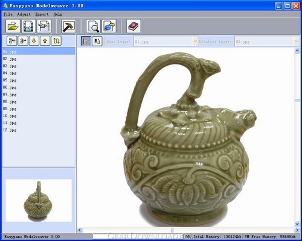Select 01.jpg in the image list
302x241 pixels.
click(39, 52)
